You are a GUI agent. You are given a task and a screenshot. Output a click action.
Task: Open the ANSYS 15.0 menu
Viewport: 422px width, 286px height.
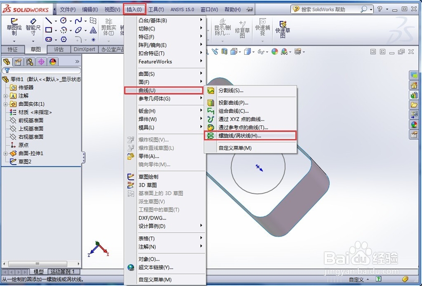pos(182,9)
